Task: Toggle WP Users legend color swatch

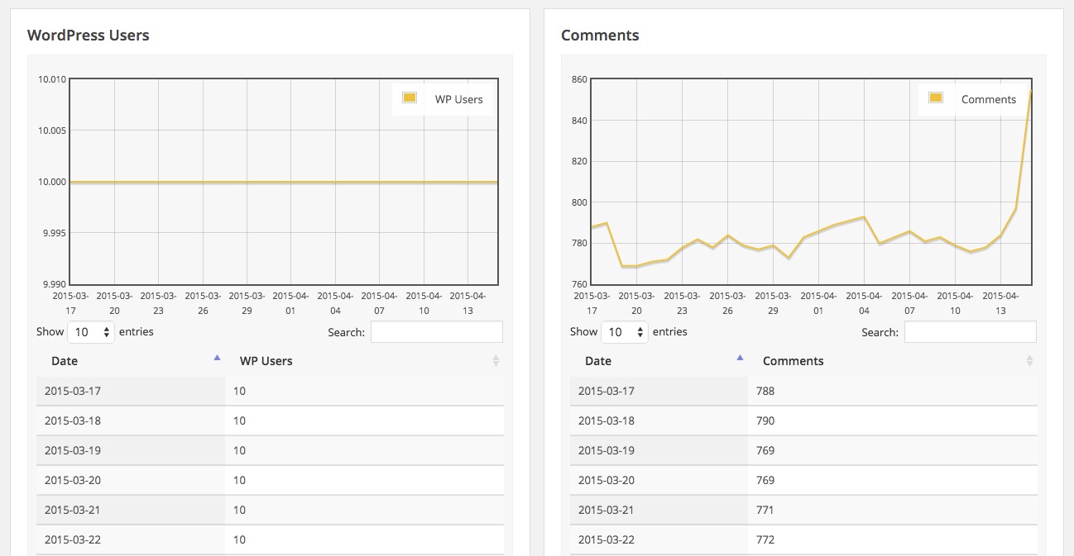Action: pyautogui.click(x=409, y=98)
